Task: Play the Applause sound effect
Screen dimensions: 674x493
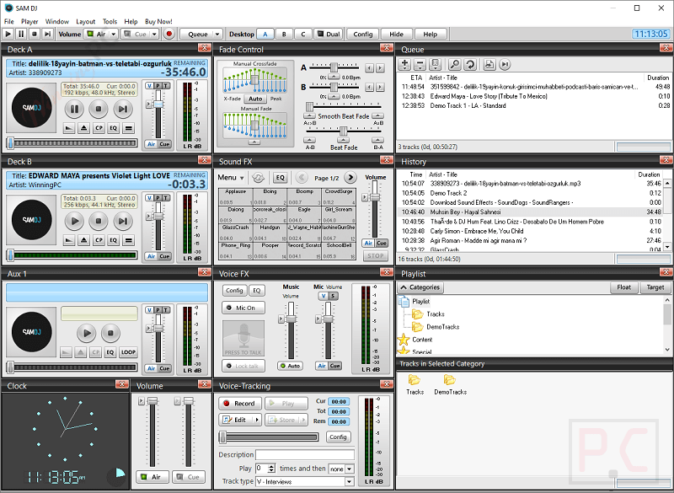Action: (235, 196)
